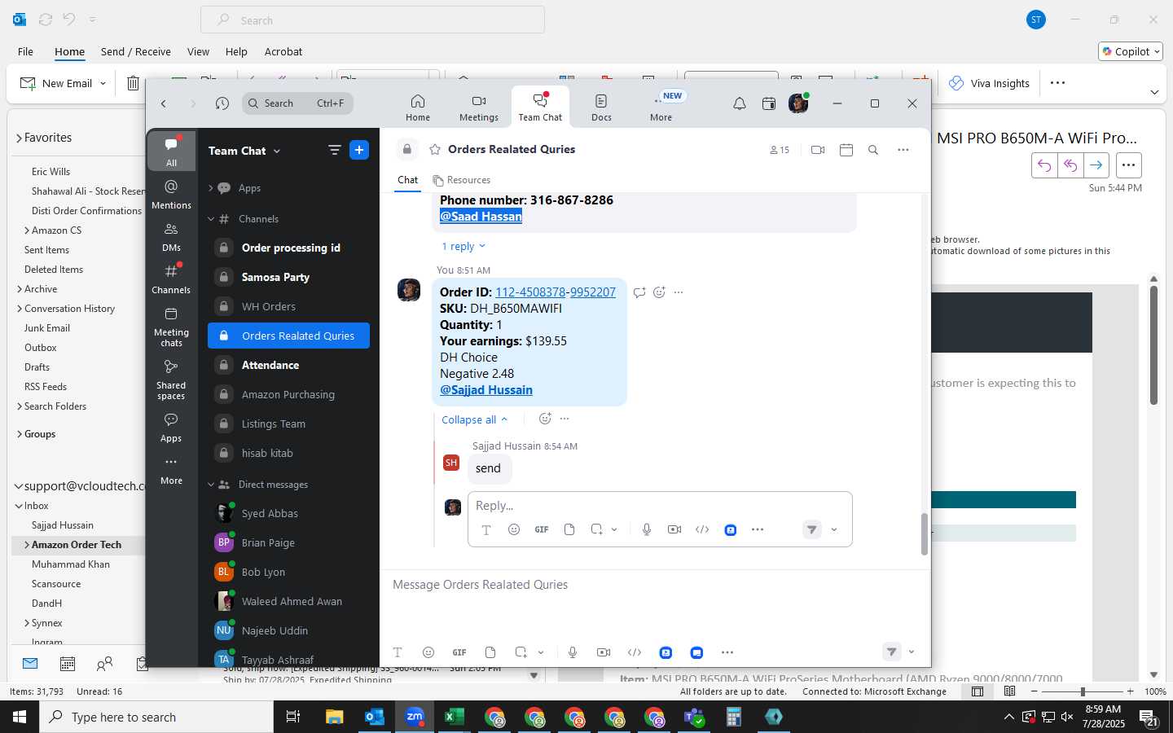Toggle text formatting in reply box

(486, 529)
